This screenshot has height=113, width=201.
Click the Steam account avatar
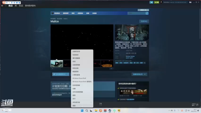pyautogui.click(x=161, y=2)
